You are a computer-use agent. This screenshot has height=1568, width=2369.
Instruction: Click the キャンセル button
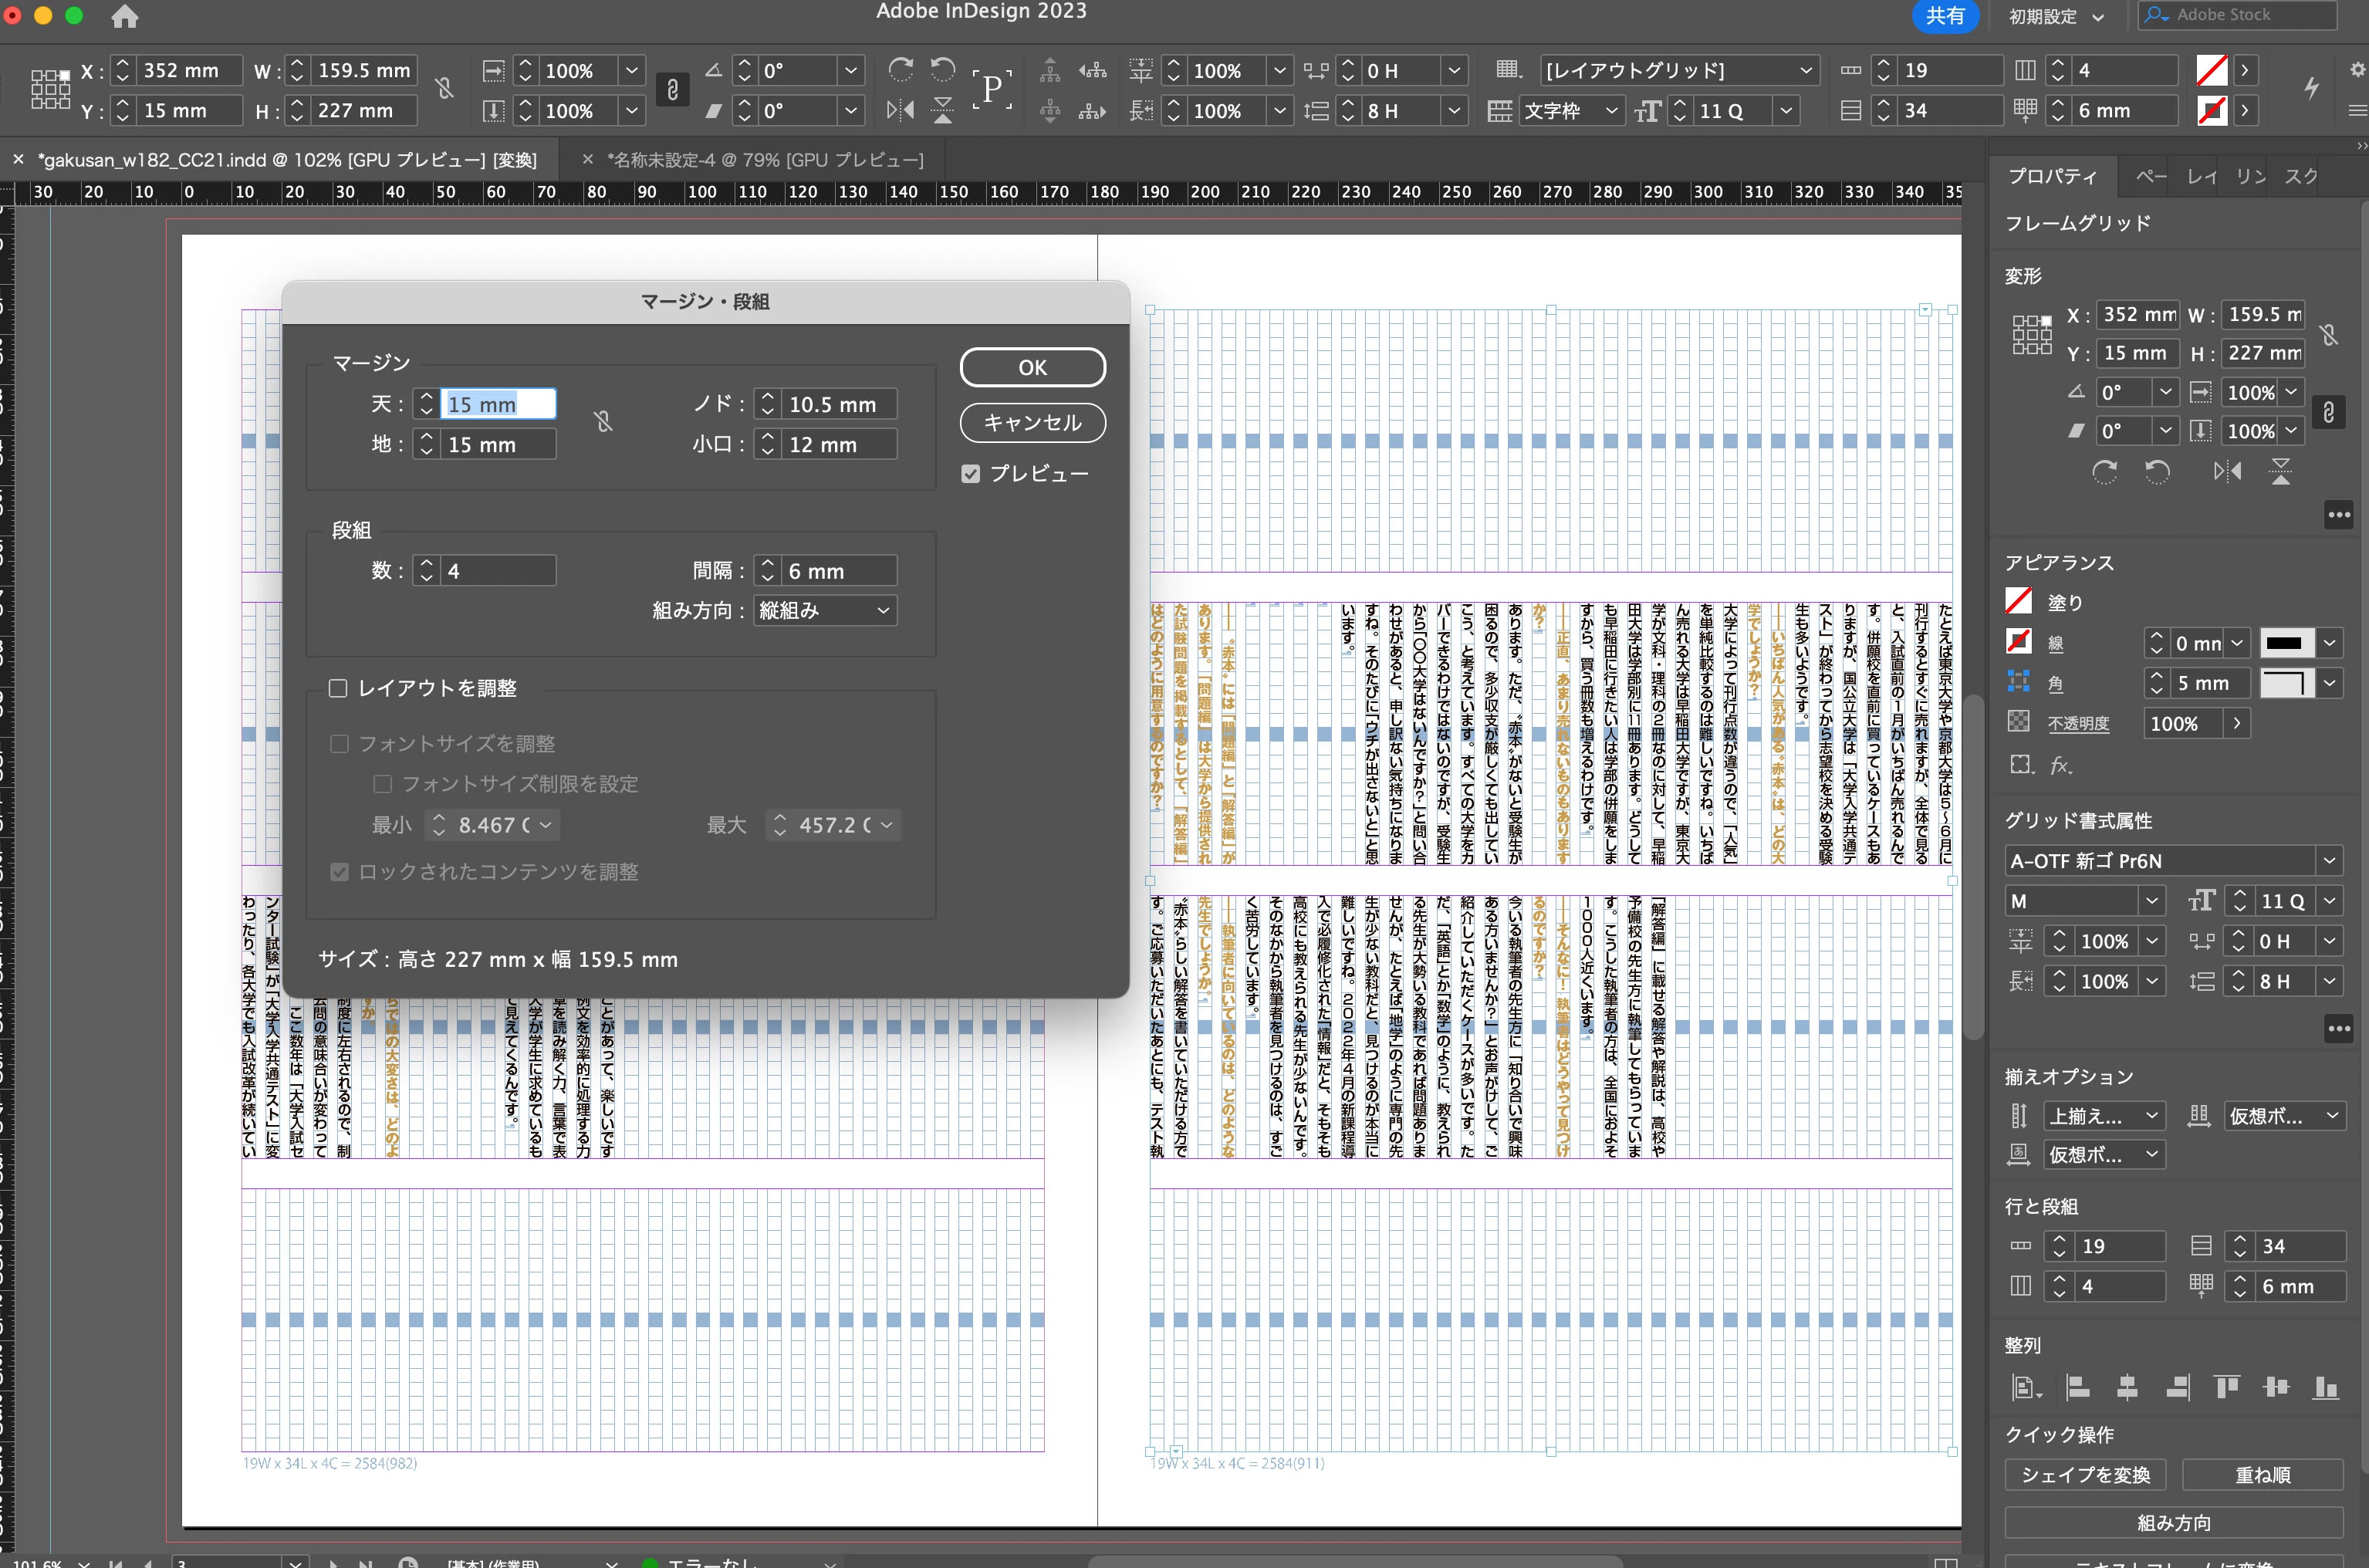[x=1032, y=422]
